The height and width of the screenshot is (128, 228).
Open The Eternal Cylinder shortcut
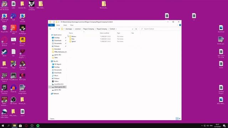pos(22,65)
